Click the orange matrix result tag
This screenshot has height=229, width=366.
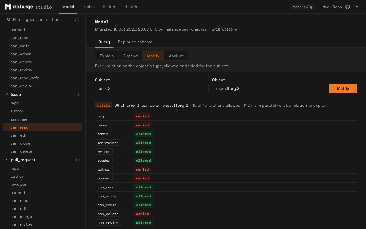104,105
